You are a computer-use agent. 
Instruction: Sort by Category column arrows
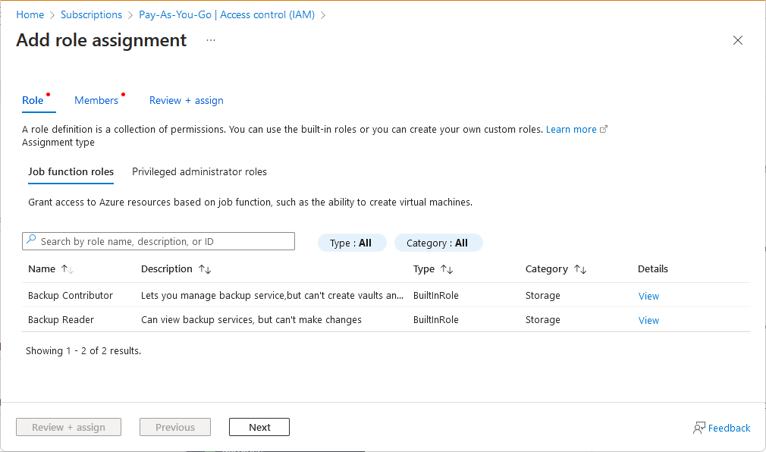click(580, 269)
